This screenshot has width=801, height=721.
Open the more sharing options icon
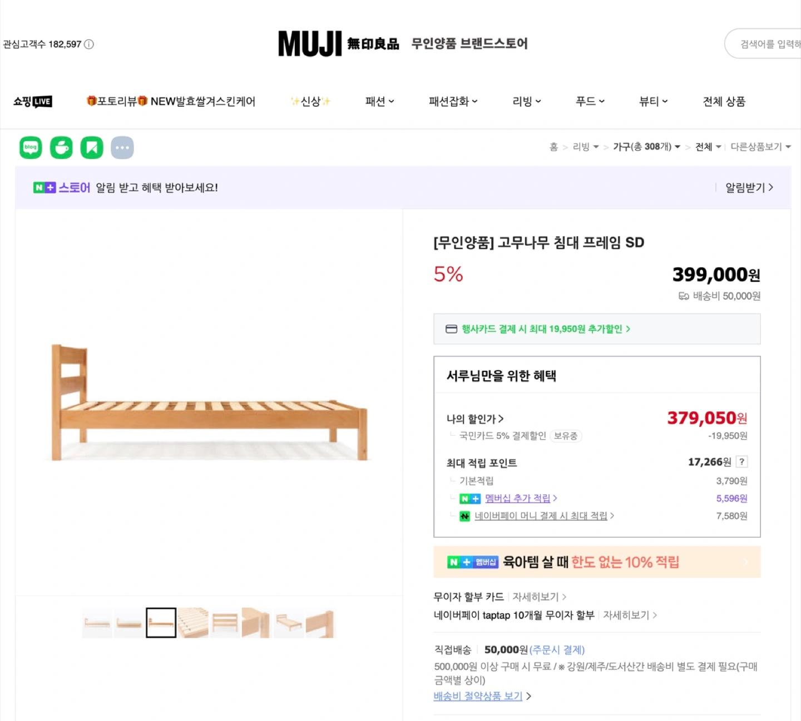(122, 148)
